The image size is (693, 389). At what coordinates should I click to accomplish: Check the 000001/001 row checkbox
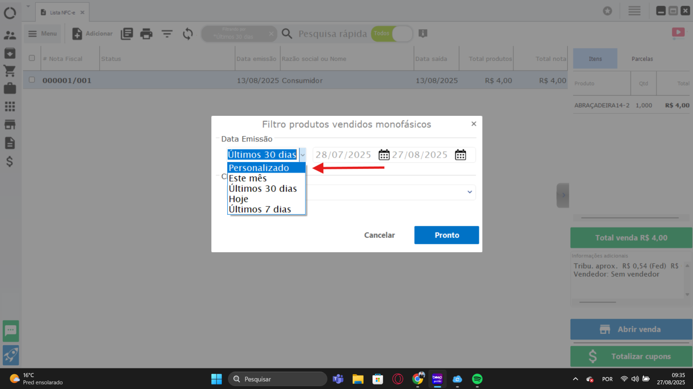click(x=32, y=80)
